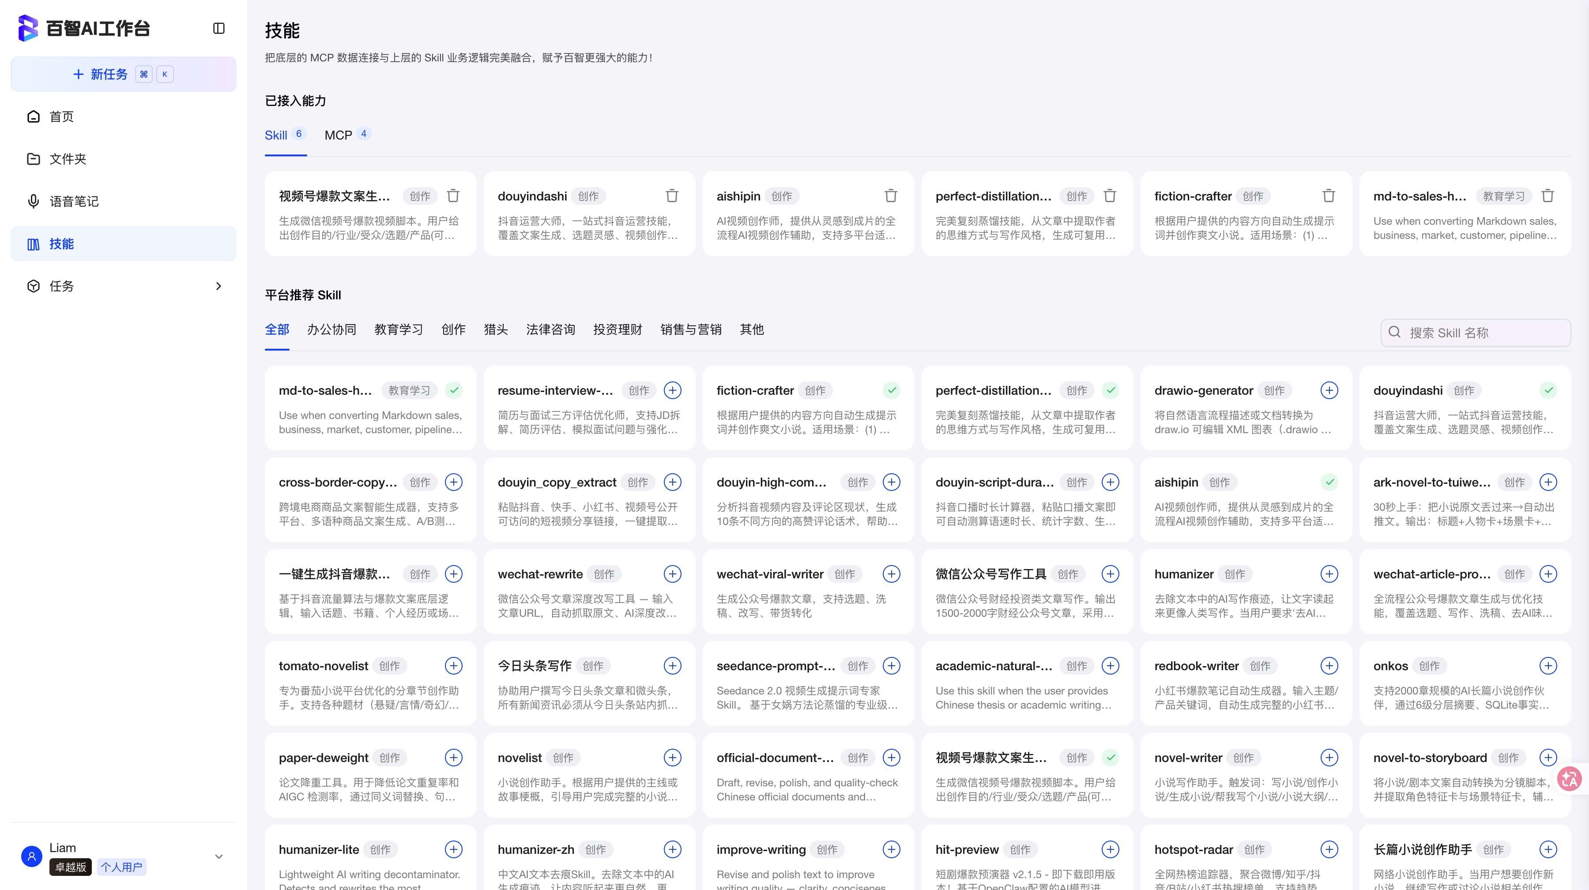Filter by 教育学习 category

(x=399, y=329)
